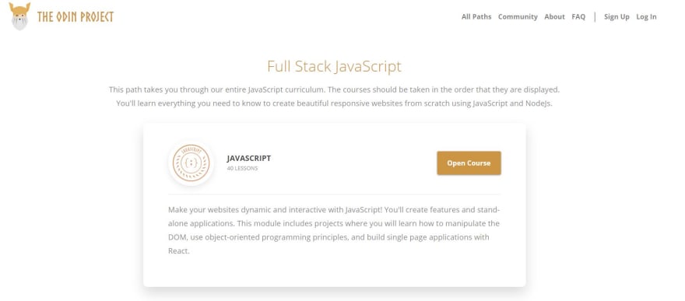The width and height of the screenshot is (685, 301).
Task: Open The Odin Project home wordmark
Action: click(76, 17)
